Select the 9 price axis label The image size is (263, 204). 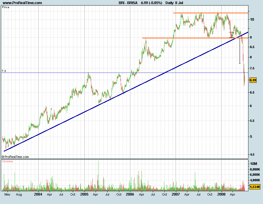coord(251,38)
